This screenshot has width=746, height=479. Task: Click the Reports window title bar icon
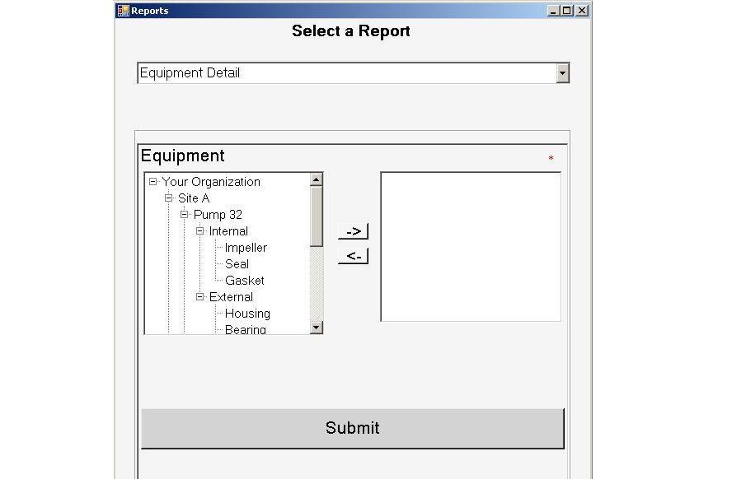(x=123, y=11)
